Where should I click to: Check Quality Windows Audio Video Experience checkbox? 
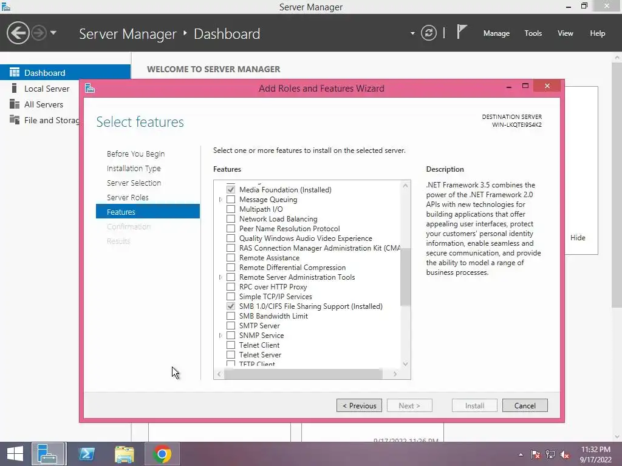pos(230,238)
